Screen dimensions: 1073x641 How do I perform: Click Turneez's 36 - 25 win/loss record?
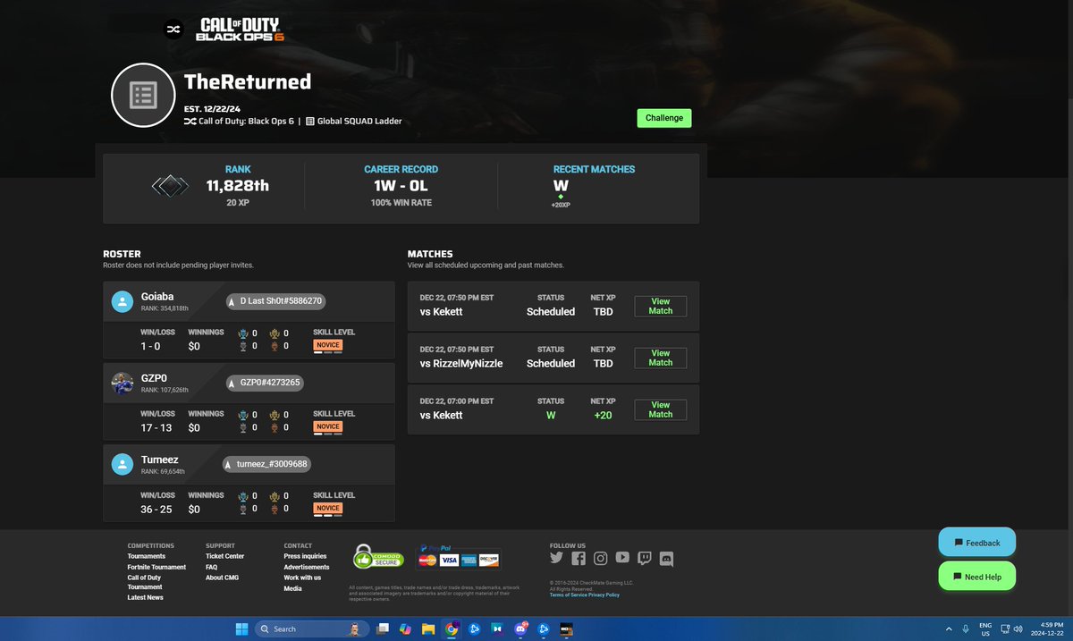pos(156,510)
